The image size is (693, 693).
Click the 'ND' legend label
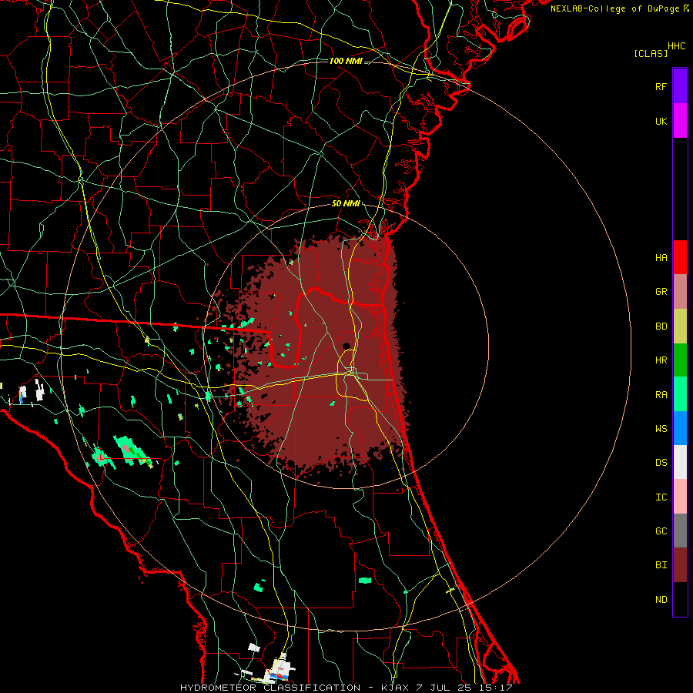click(x=661, y=600)
